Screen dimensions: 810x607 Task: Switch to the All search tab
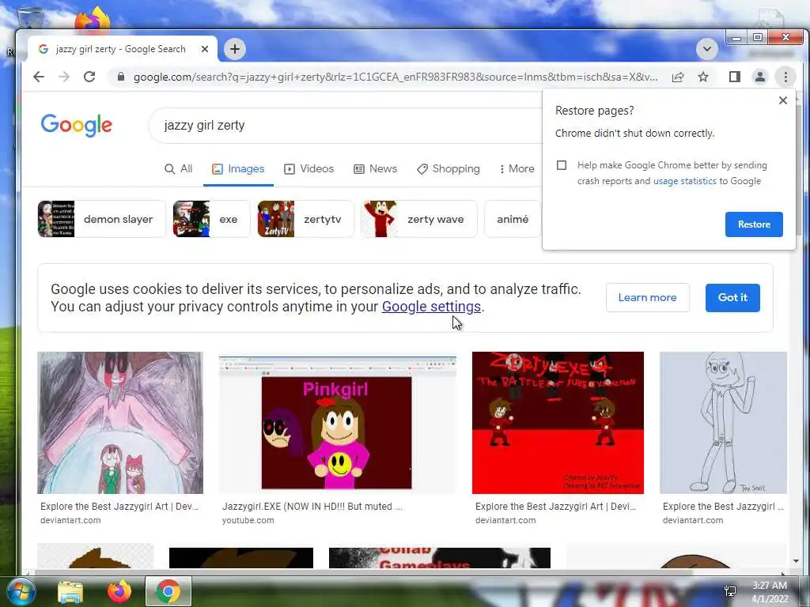coord(178,169)
